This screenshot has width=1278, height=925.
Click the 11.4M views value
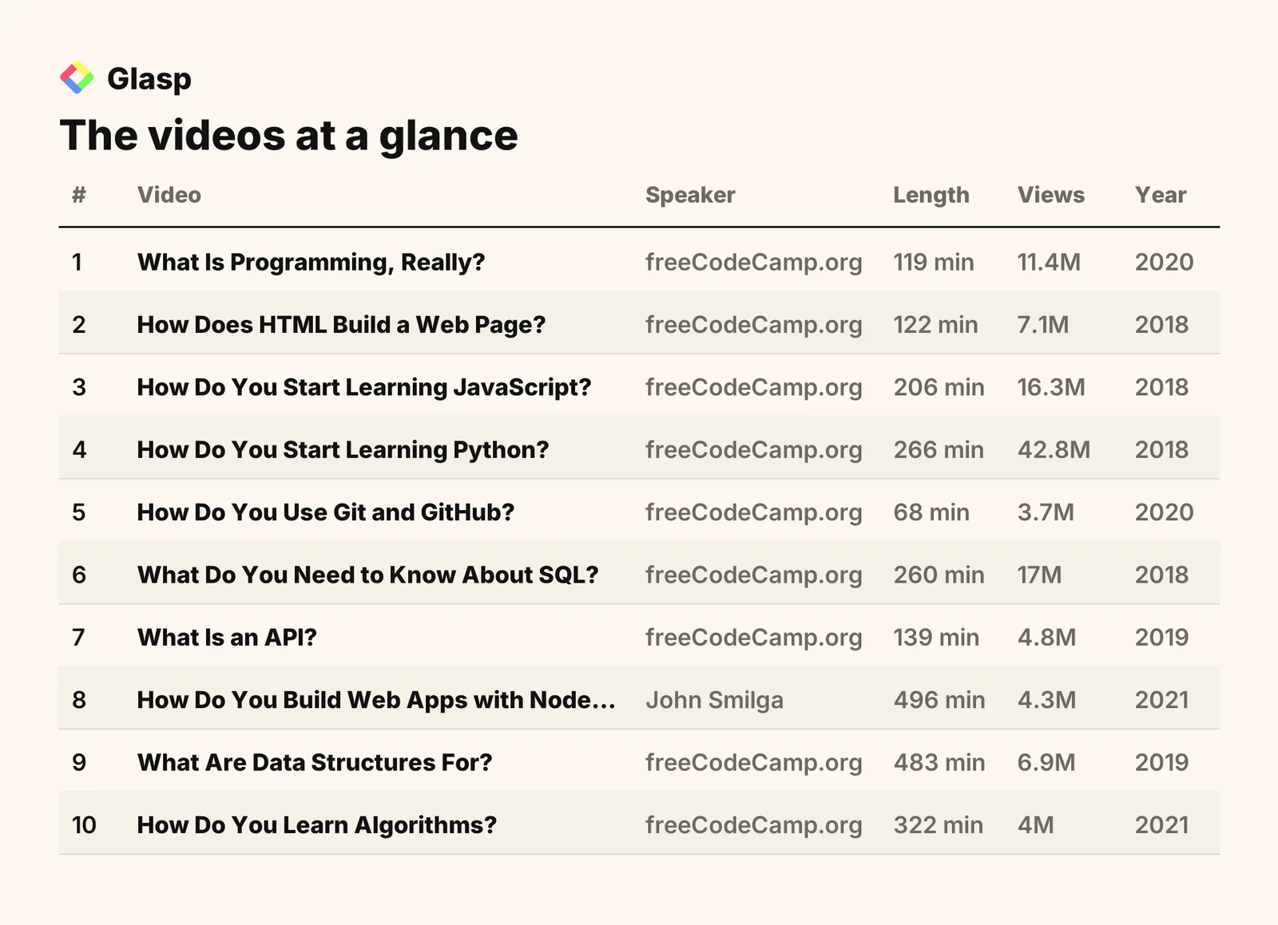(1049, 263)
